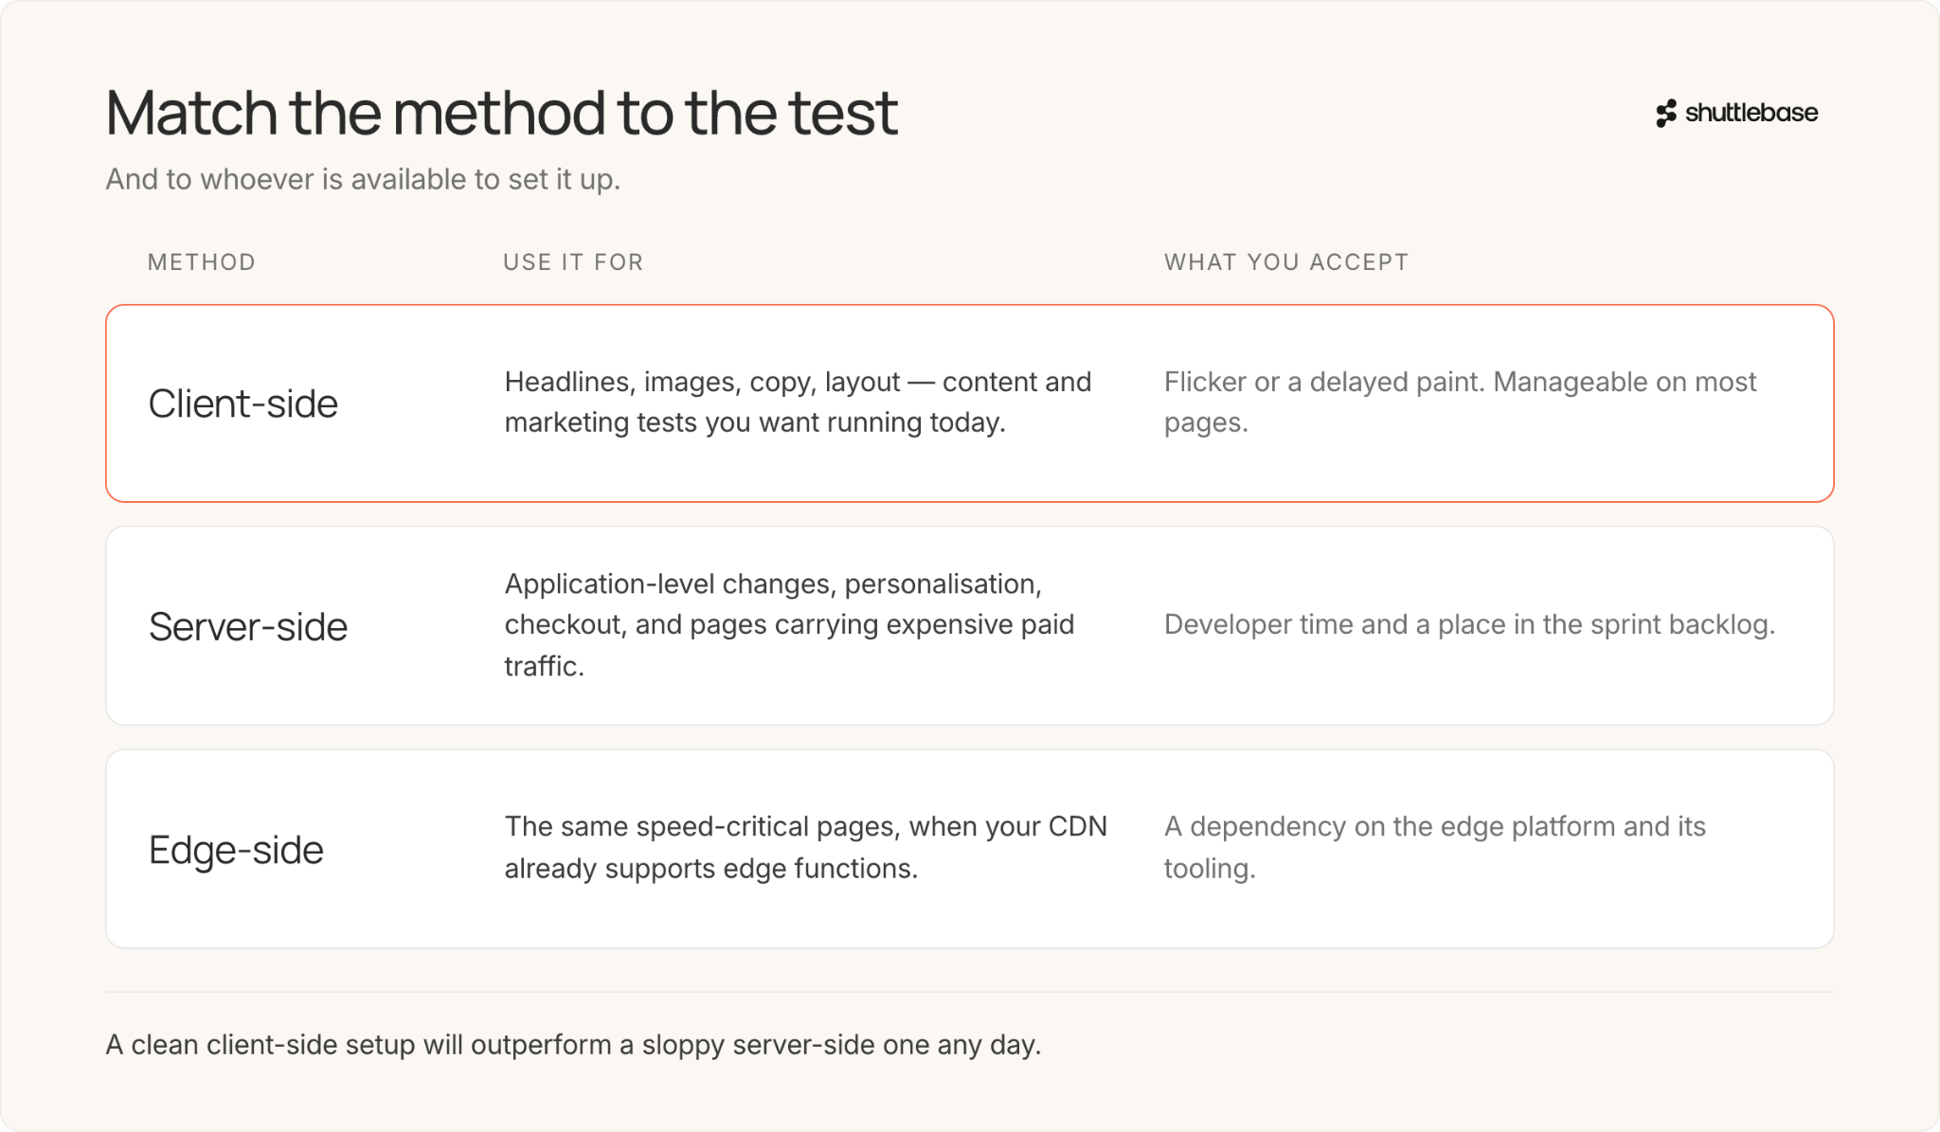Click the 'dependency on the edge platform' text
1940x1132 pixels.
tap(1435, 847)
